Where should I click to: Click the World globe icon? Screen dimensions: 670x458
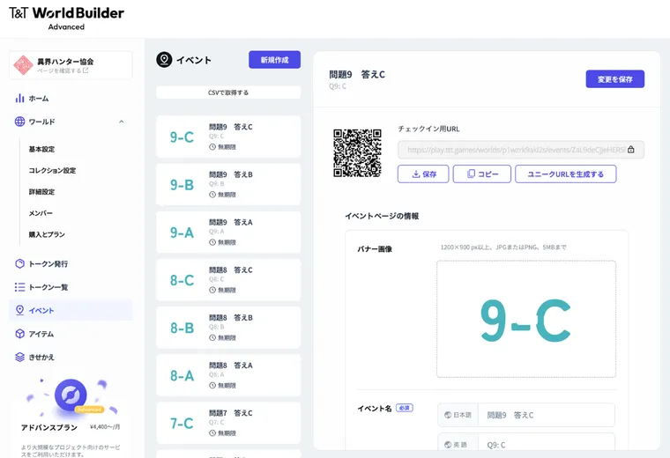pyautogui.click(x=19, y=122)
